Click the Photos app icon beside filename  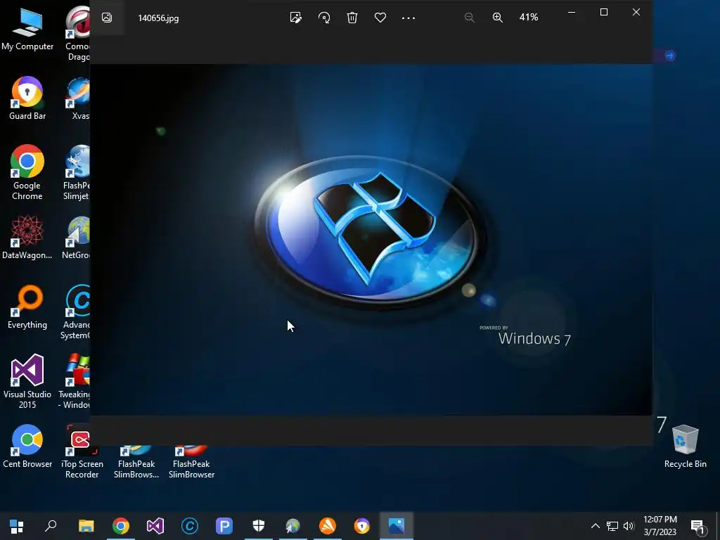pos(107,18)
